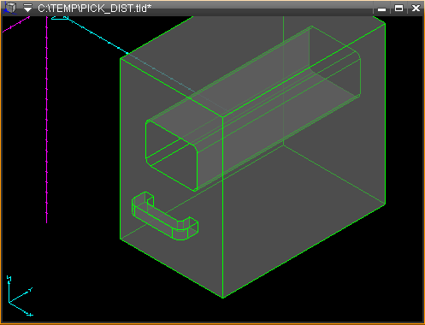
Task: Click the 3D cube view icon
Action: click(9, 8)
